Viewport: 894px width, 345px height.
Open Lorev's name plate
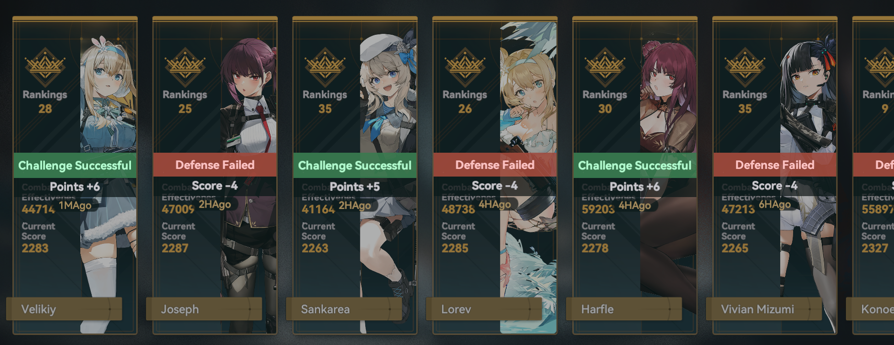pyautogui.click(x=484, y=309)
